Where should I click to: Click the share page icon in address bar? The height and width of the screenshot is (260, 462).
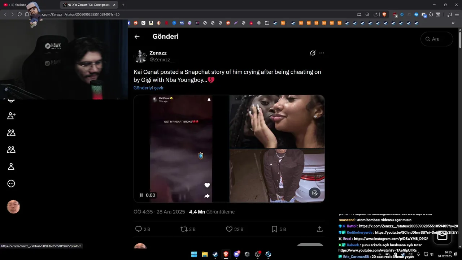coord(375,14)
